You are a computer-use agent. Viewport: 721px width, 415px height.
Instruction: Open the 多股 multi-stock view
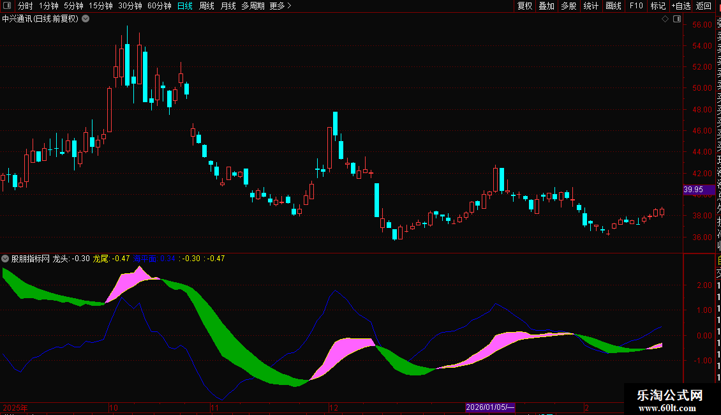[569, 6]
